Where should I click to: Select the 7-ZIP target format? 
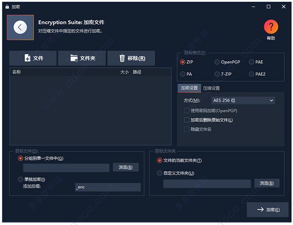217,74
